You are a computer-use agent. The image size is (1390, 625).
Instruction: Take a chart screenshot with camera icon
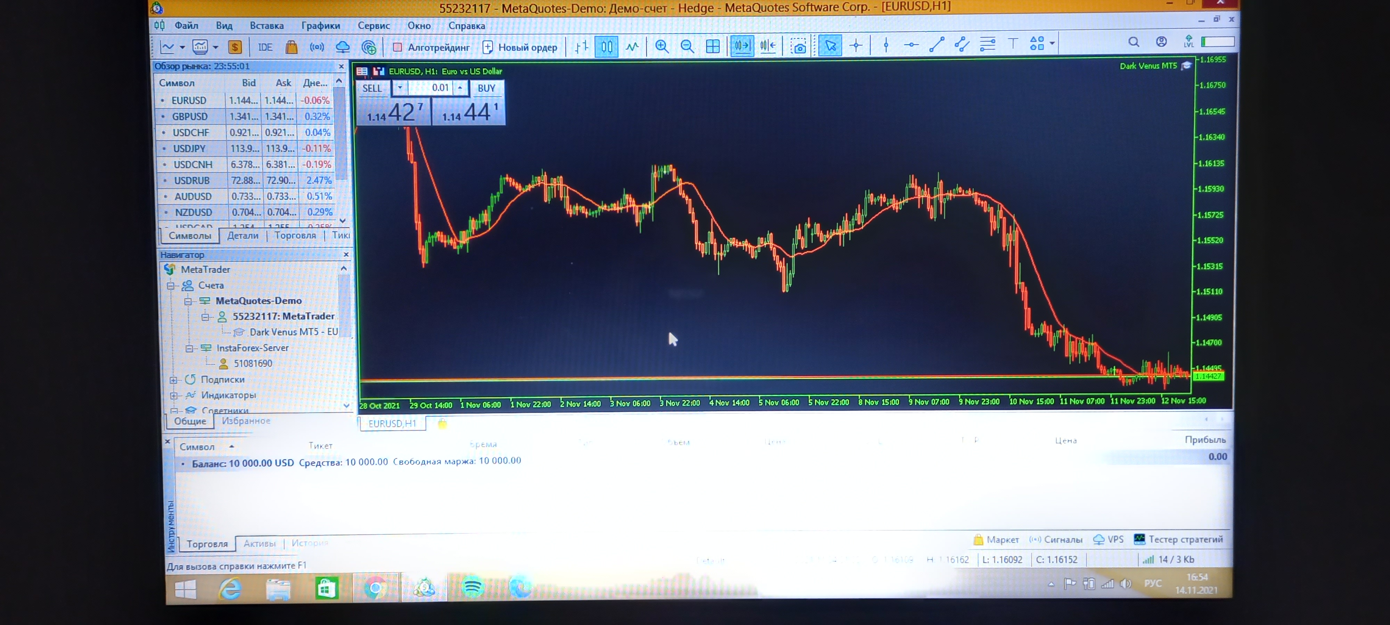point(799,47)
